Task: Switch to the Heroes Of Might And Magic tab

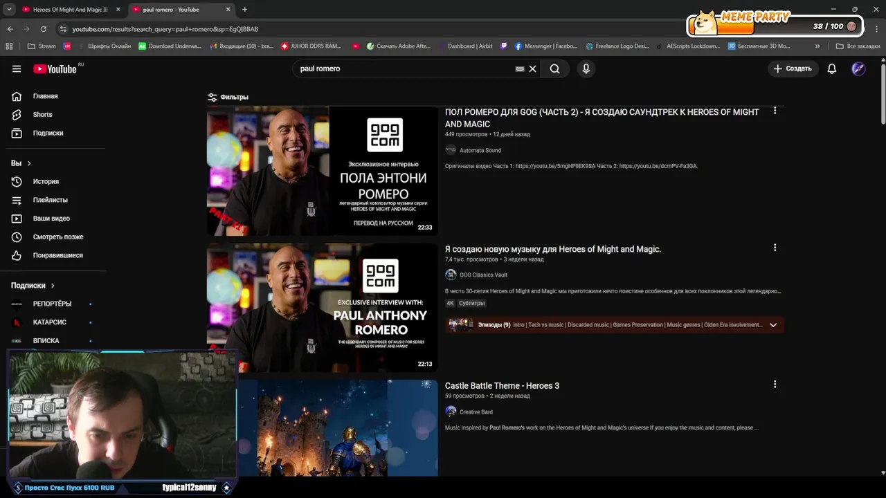Action: 69,10
